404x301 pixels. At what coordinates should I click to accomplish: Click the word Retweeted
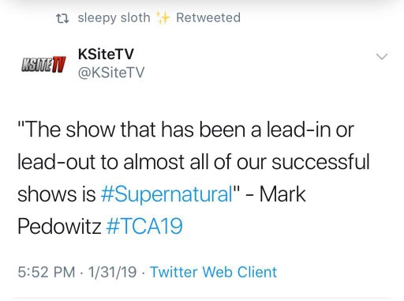coord(208,17)
